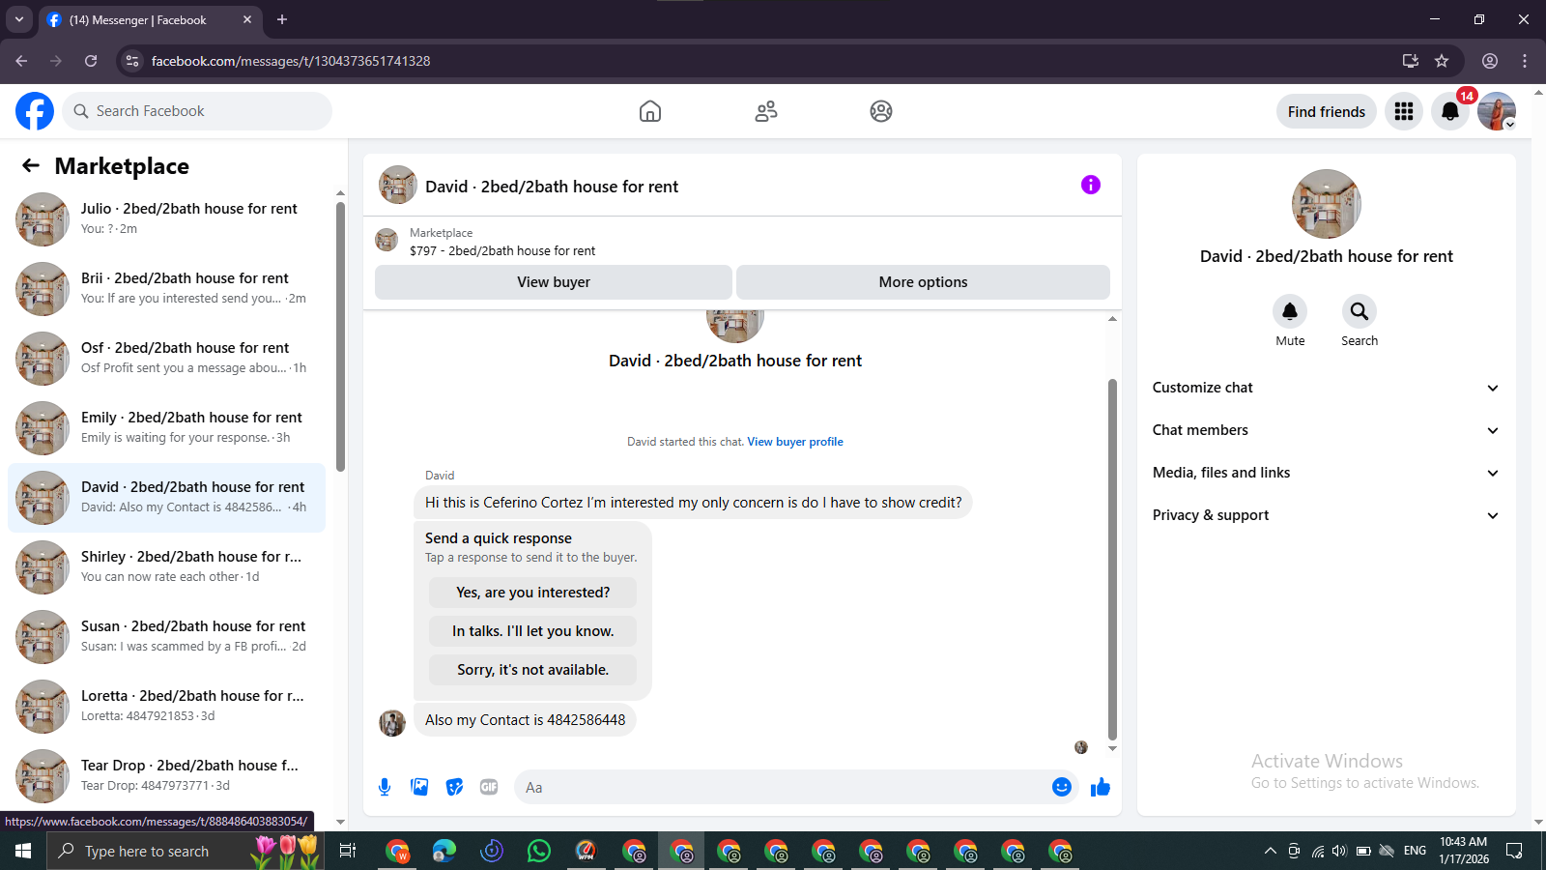This screenshot has width=1546, height=870.
Task: Open Task View taskbar icon
Action: [x=348, y=851]
